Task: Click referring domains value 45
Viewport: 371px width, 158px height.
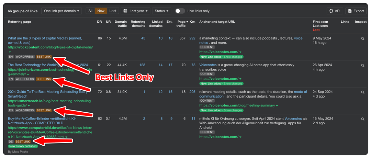Action: 143,38
